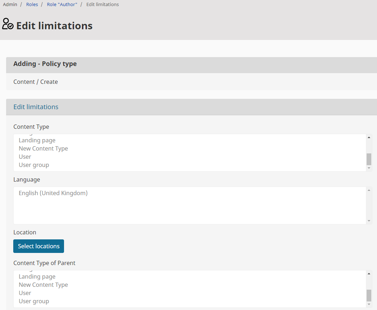Click the user role icon beside the heading
Viewport: 377px width, 310px height.
[8, 24]
